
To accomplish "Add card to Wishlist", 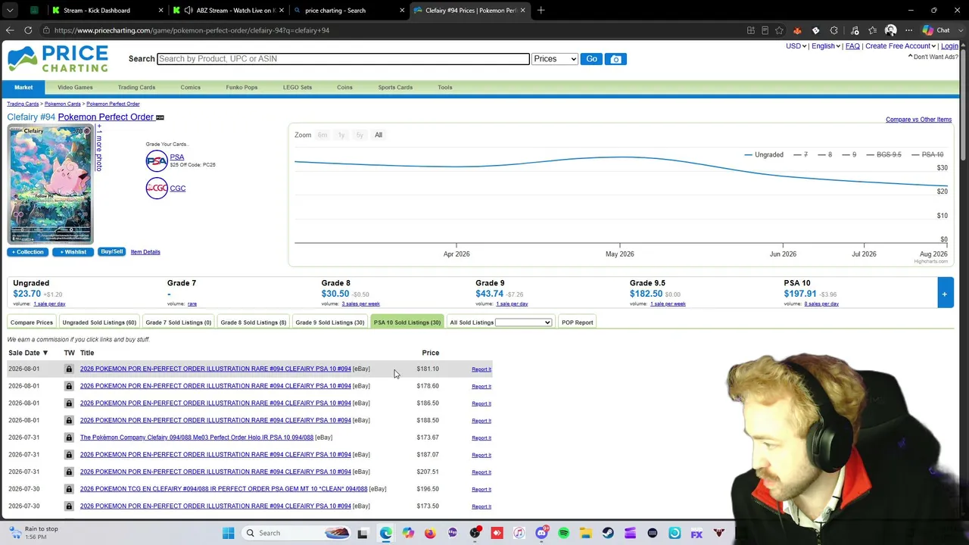I will point(73,252).
